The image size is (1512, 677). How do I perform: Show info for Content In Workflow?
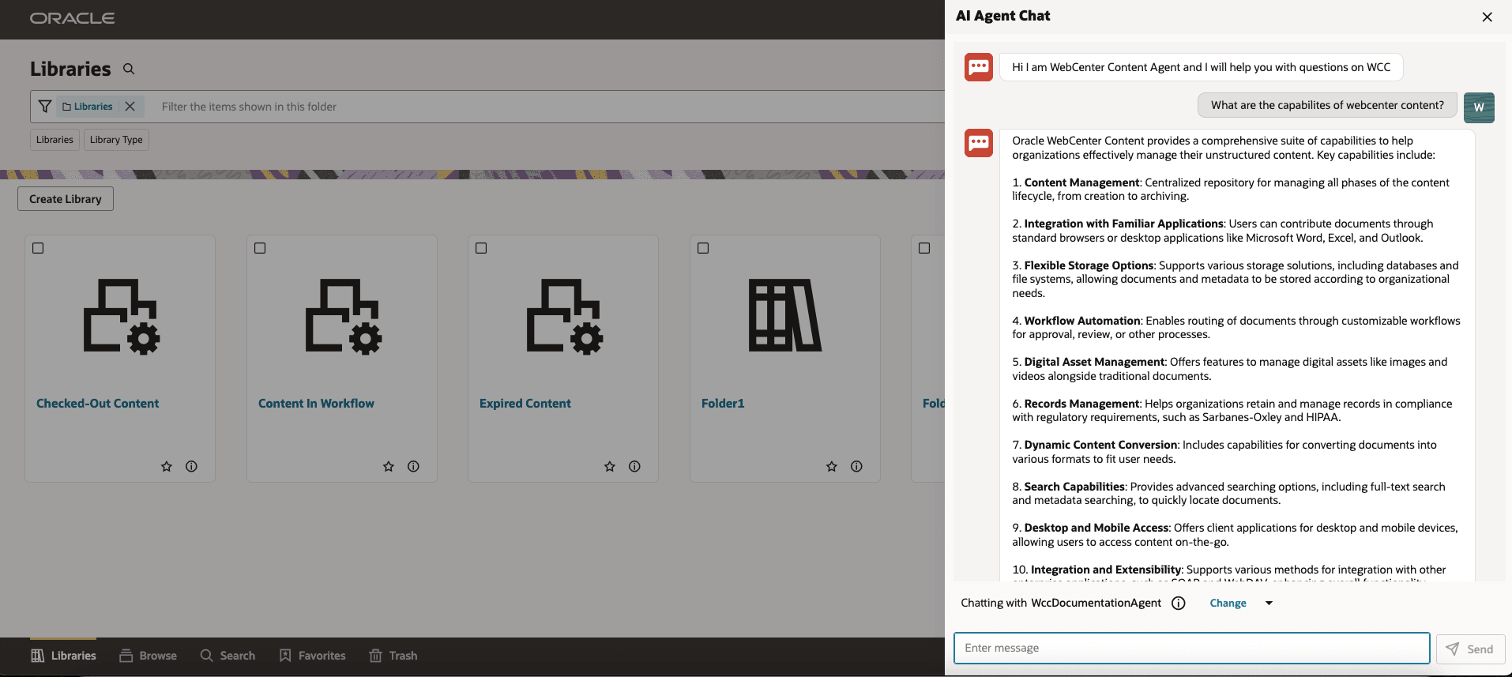coord(413,467)
